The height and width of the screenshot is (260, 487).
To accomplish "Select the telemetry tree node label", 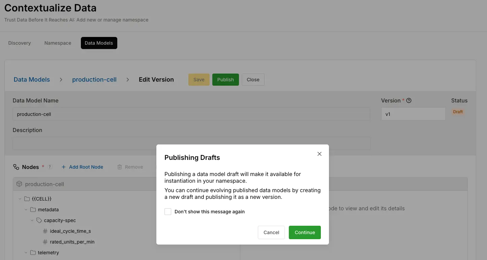I will point(48,253).
